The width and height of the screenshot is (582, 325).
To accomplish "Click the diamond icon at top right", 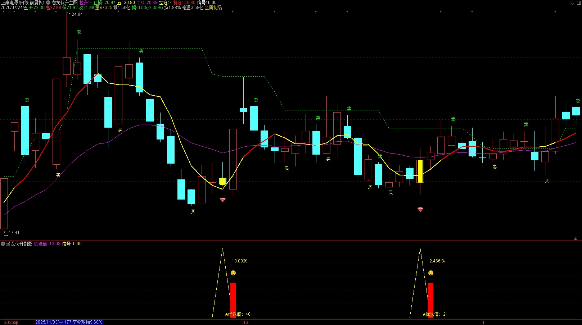I will click(x=572, y=3).
